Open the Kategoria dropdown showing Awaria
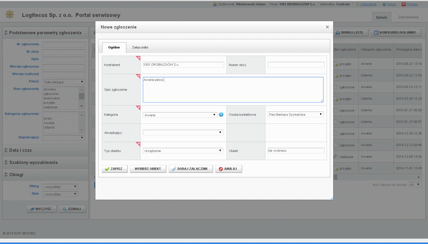Screen dimensions: 428x244 pyautogui.click(x=180, y=115)
